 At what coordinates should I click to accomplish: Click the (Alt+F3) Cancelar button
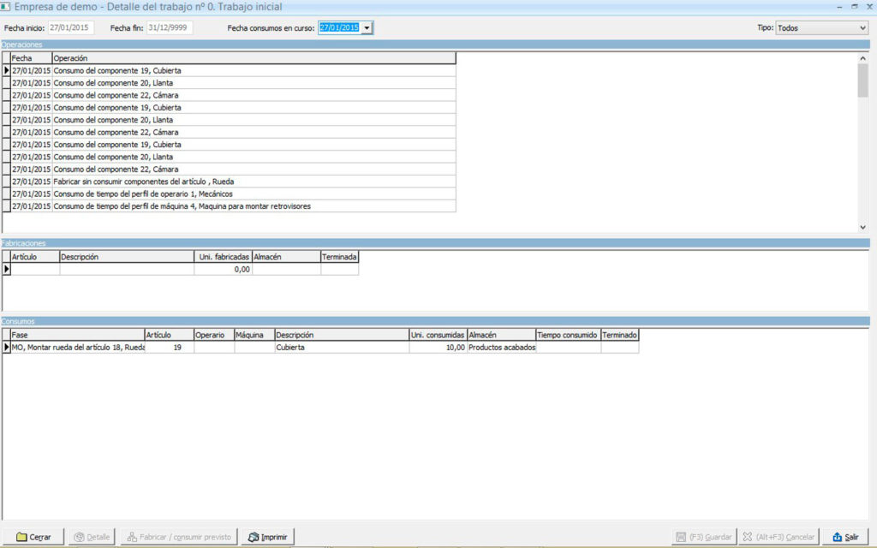(779, 537)
